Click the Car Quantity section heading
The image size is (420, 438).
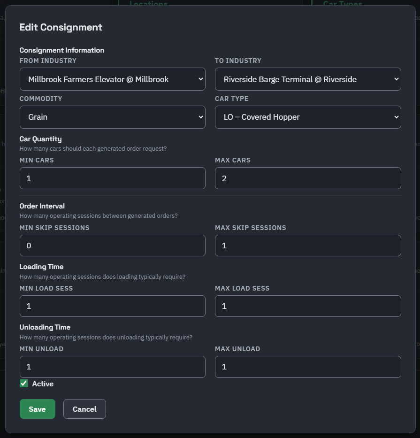[40, 139]
